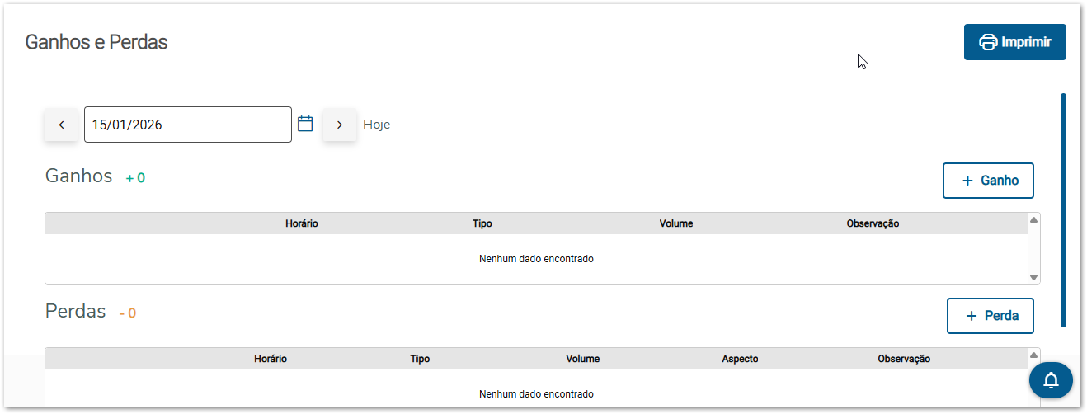Viewport: 1087px width, 414px height.
Task: Focus the date field showing 15/01/2026
Action: click(187, 125)
